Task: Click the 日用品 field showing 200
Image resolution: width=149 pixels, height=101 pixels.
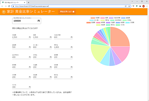Action: click(42, 56)
